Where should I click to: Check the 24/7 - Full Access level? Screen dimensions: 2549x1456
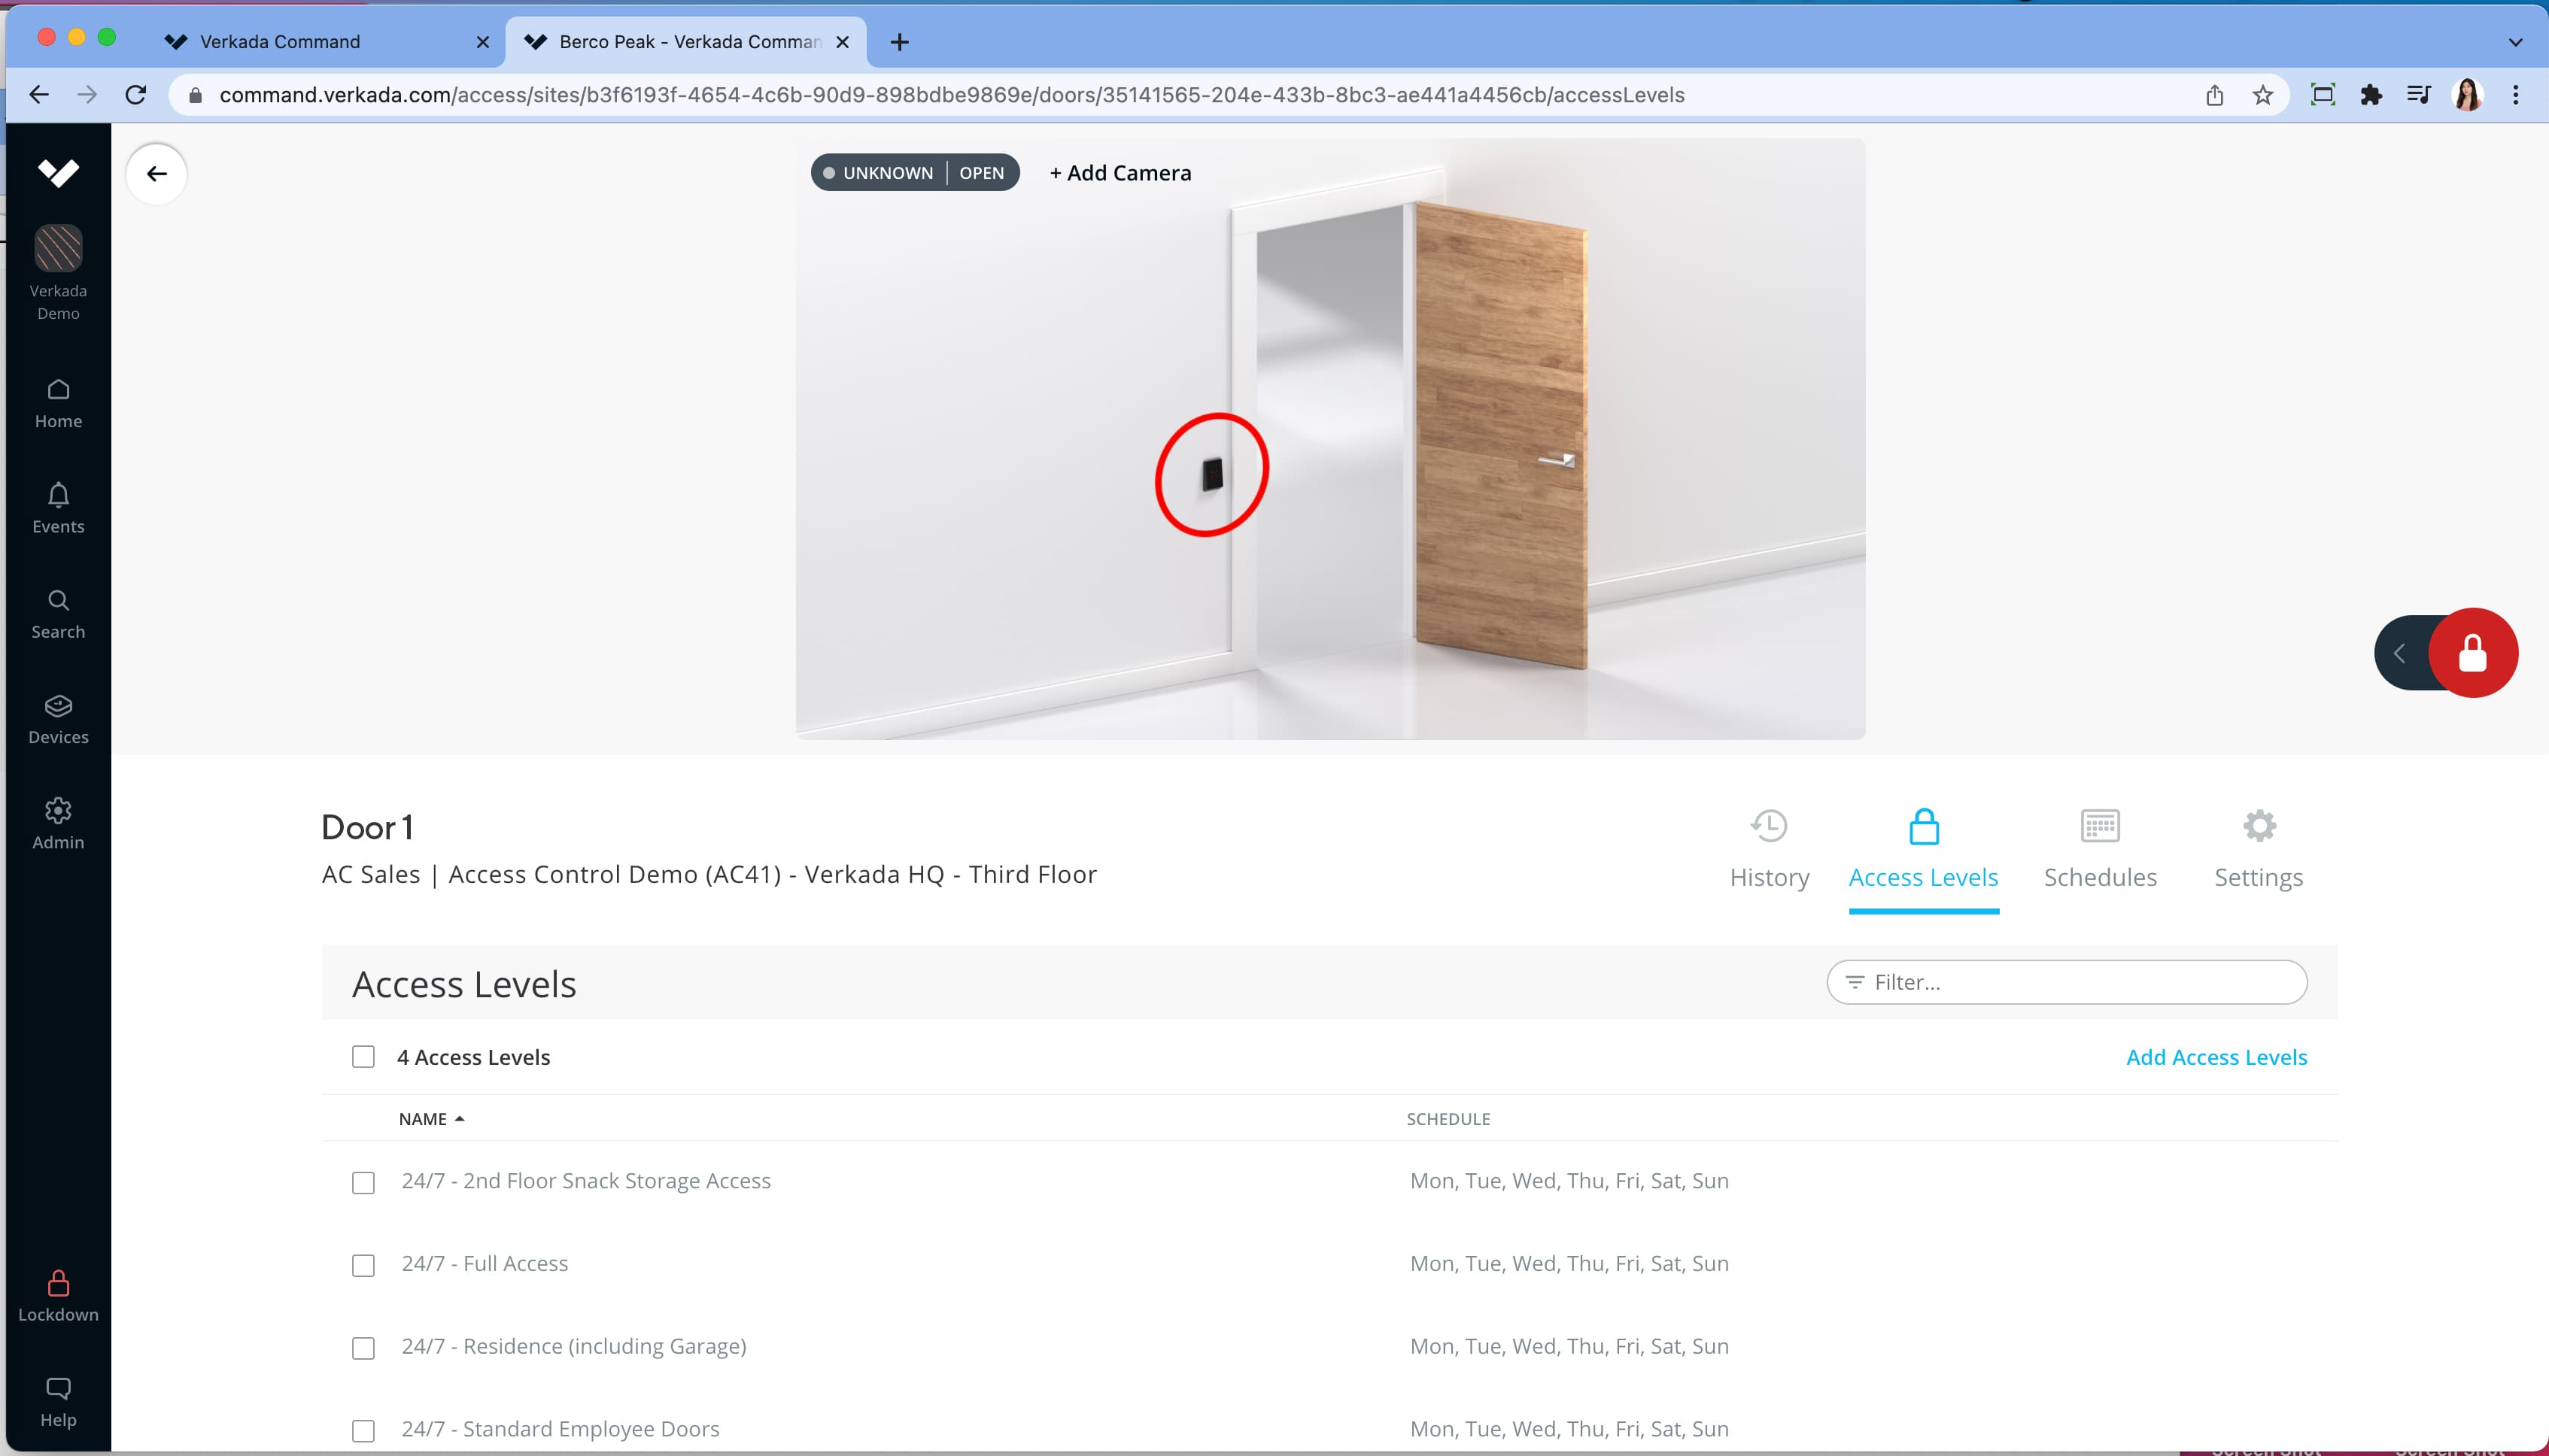363,1264
